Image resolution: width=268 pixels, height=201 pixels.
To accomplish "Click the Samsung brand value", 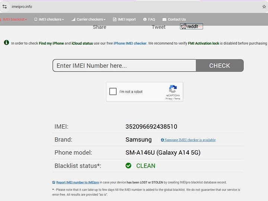I will [x=138, y=140].
